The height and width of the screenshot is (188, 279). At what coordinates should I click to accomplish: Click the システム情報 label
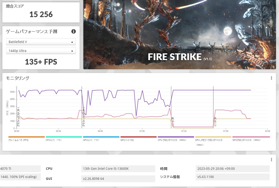(170, 177)
